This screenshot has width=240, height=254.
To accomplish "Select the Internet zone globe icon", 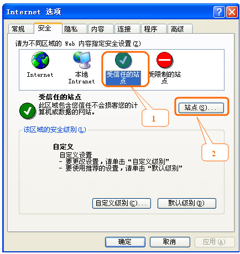I will [x=40, y=60].
